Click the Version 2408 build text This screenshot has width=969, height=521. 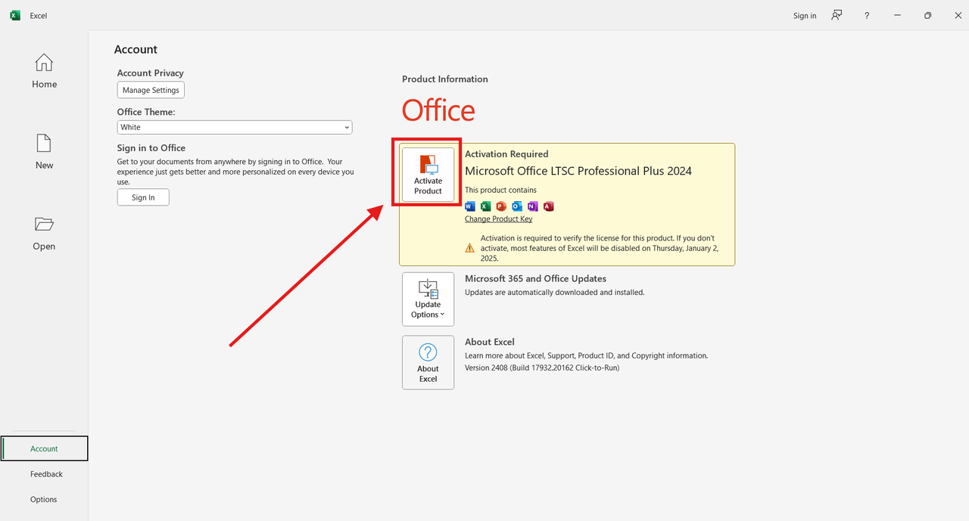(542, 367)
